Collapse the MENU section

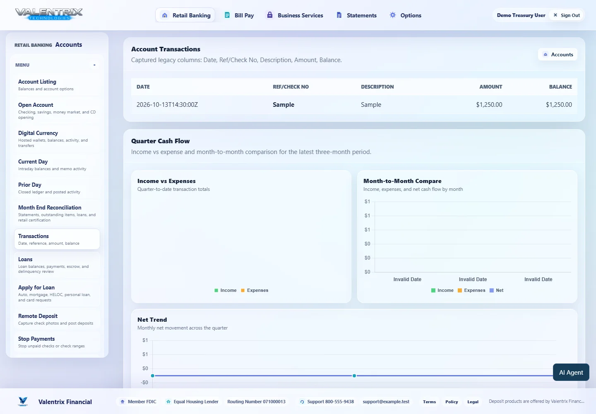coord(94,65)
